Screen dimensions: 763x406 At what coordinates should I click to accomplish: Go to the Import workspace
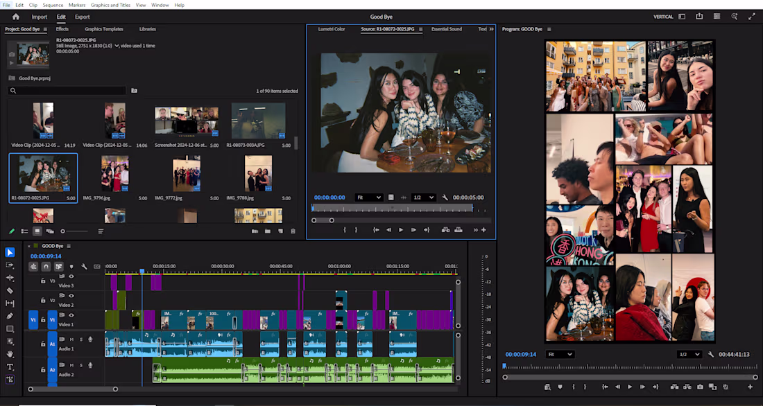(x=40, y=17)
